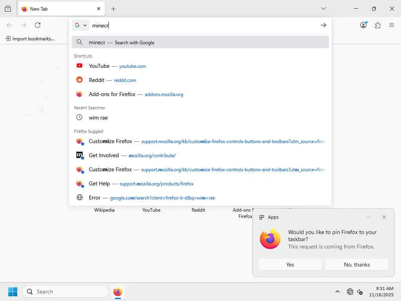Click the taskbar Search box
This screenshot has width=401, height=301.
tap(65, 292)
